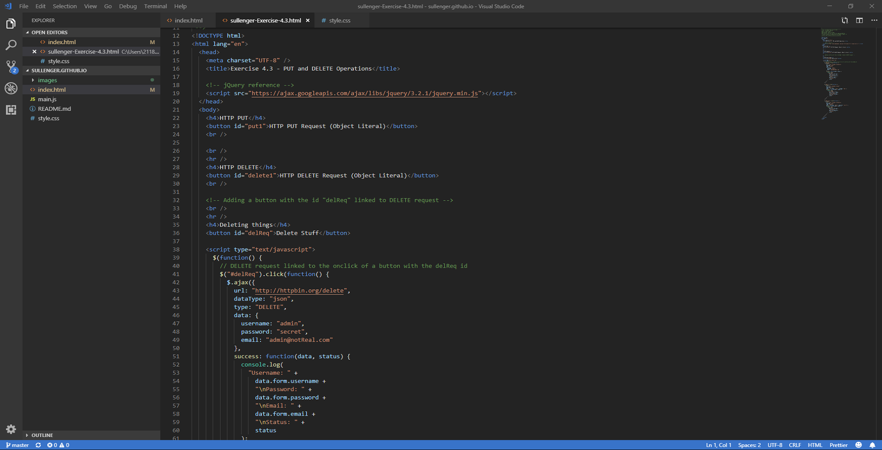882x450 pixels.
Task: Open the feedback smiley in status bar
Action: pos(859,445)
